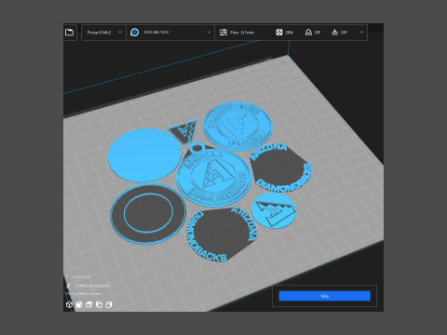Click the build plate adhesion Off icon
This screenshot has width=447, height=335.
click(x=335, y=33)
